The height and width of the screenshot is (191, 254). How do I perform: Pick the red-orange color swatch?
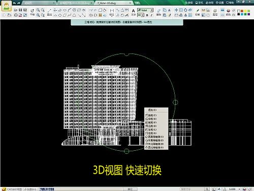[x=242, y=11]
